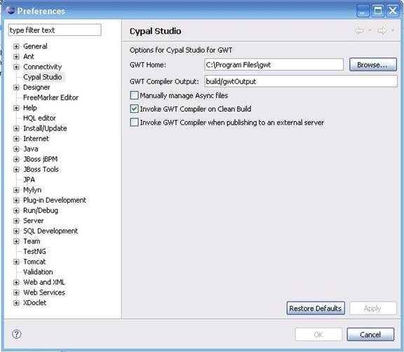Select Cypal Studio in the tree
The height and width of the screenshot is (352, 404).
point(43,77)
